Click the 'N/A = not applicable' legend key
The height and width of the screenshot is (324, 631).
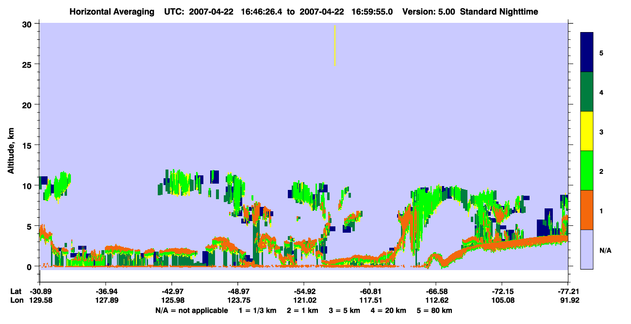192,310
